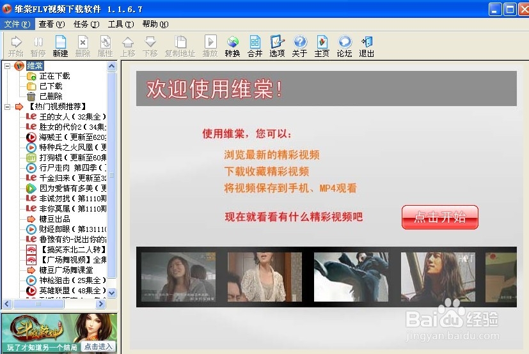Click the red 点击开始 button
Viewport: 529px width, 354px height.
440,217
